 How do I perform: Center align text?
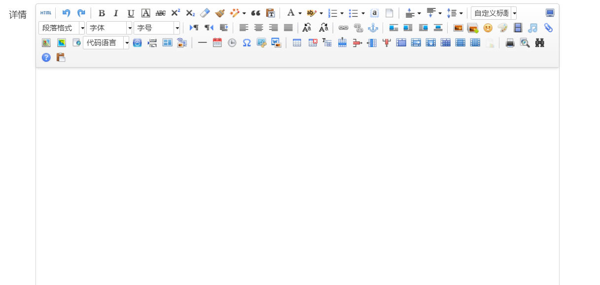(x=258, y=28)
